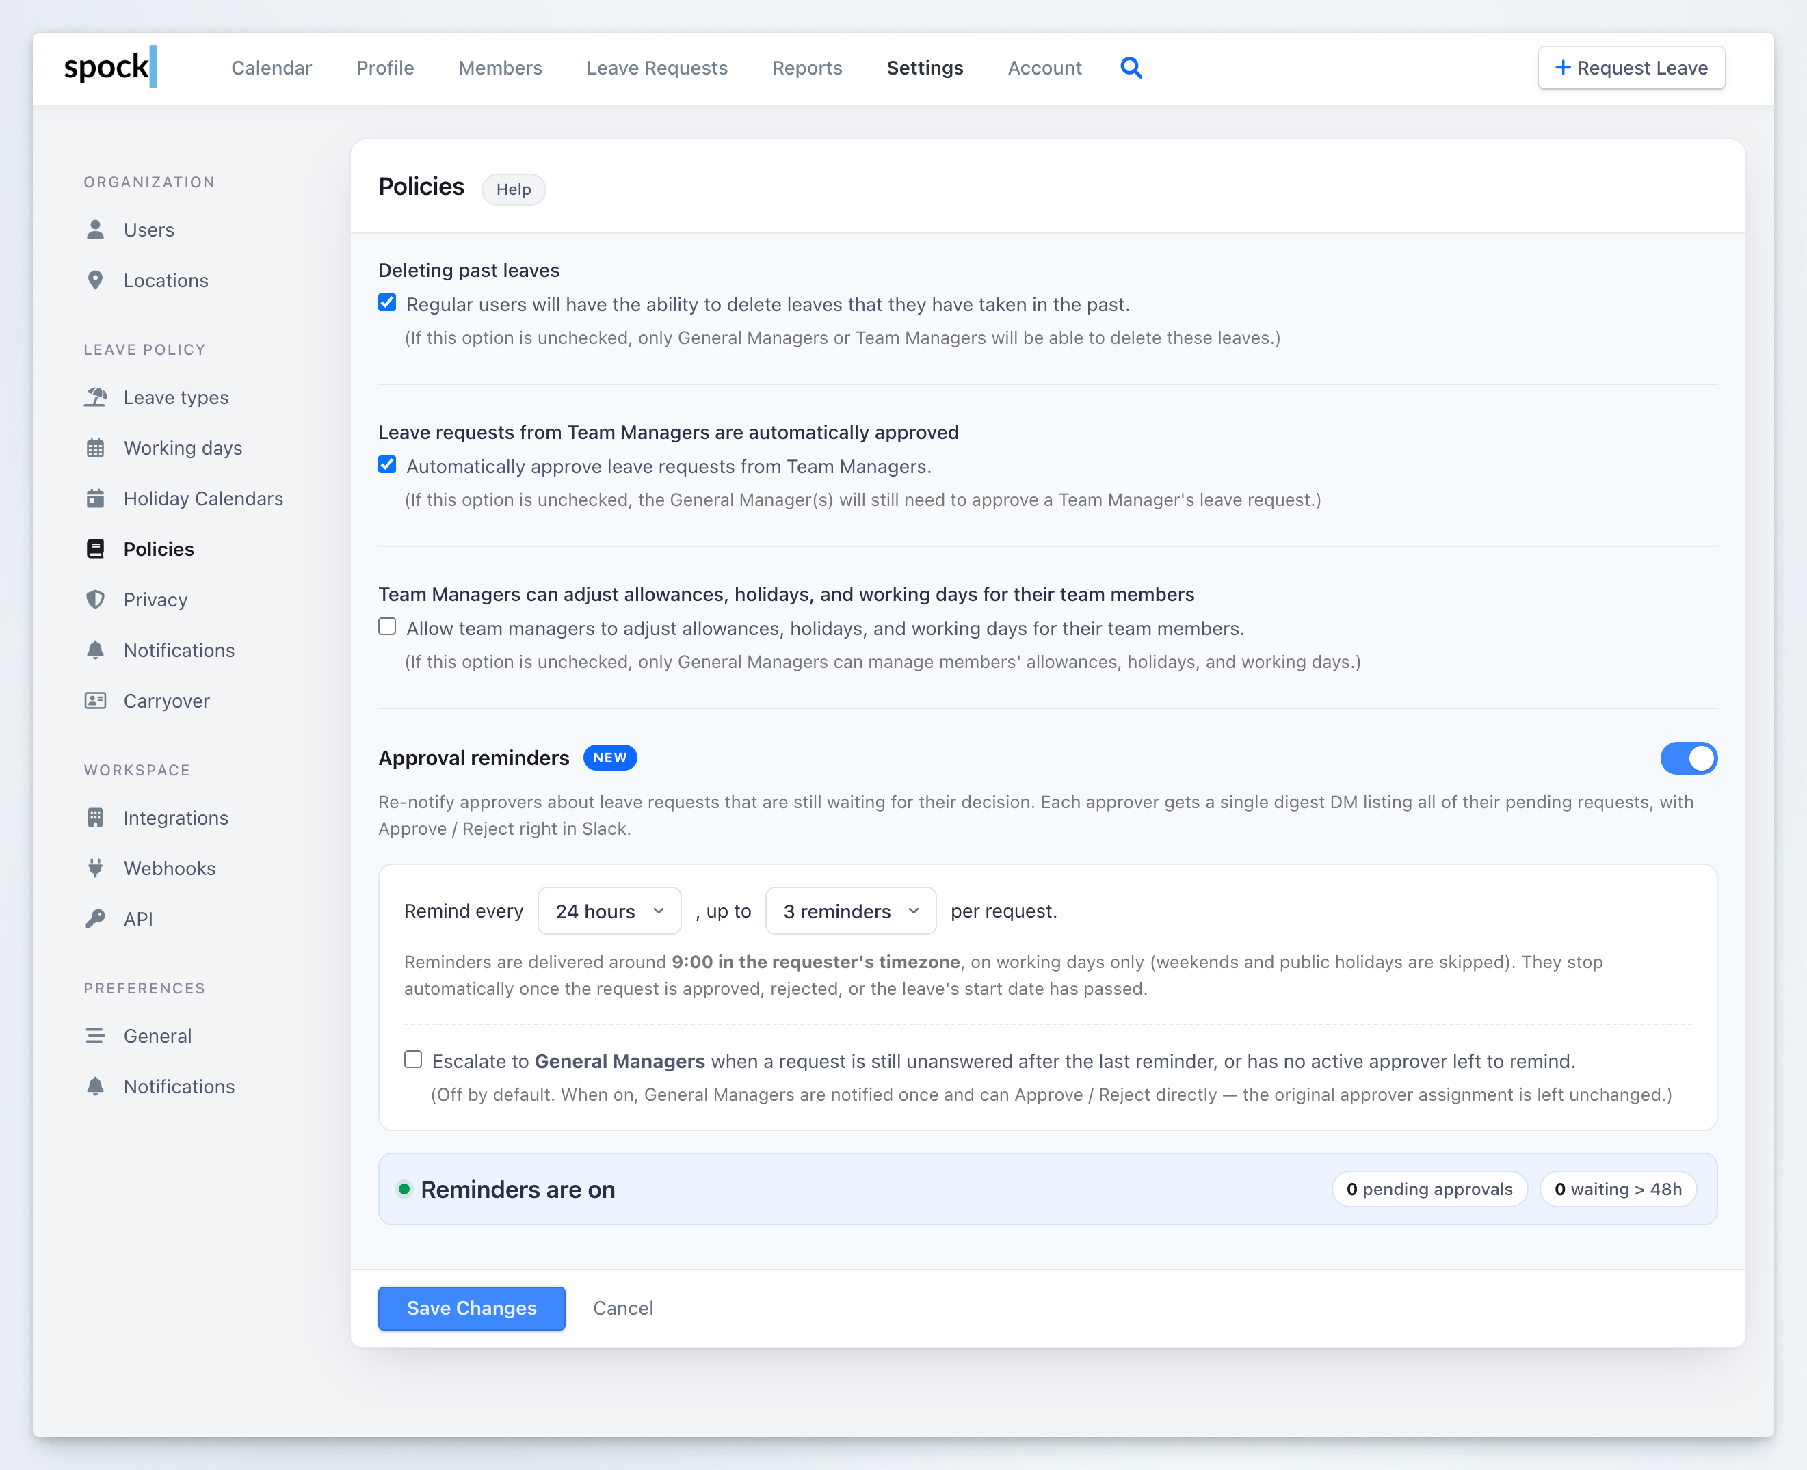Viewport: 1807px width, 1470px height.
Task: Click the Leave types umbrella icon
Action: point(95,397)
